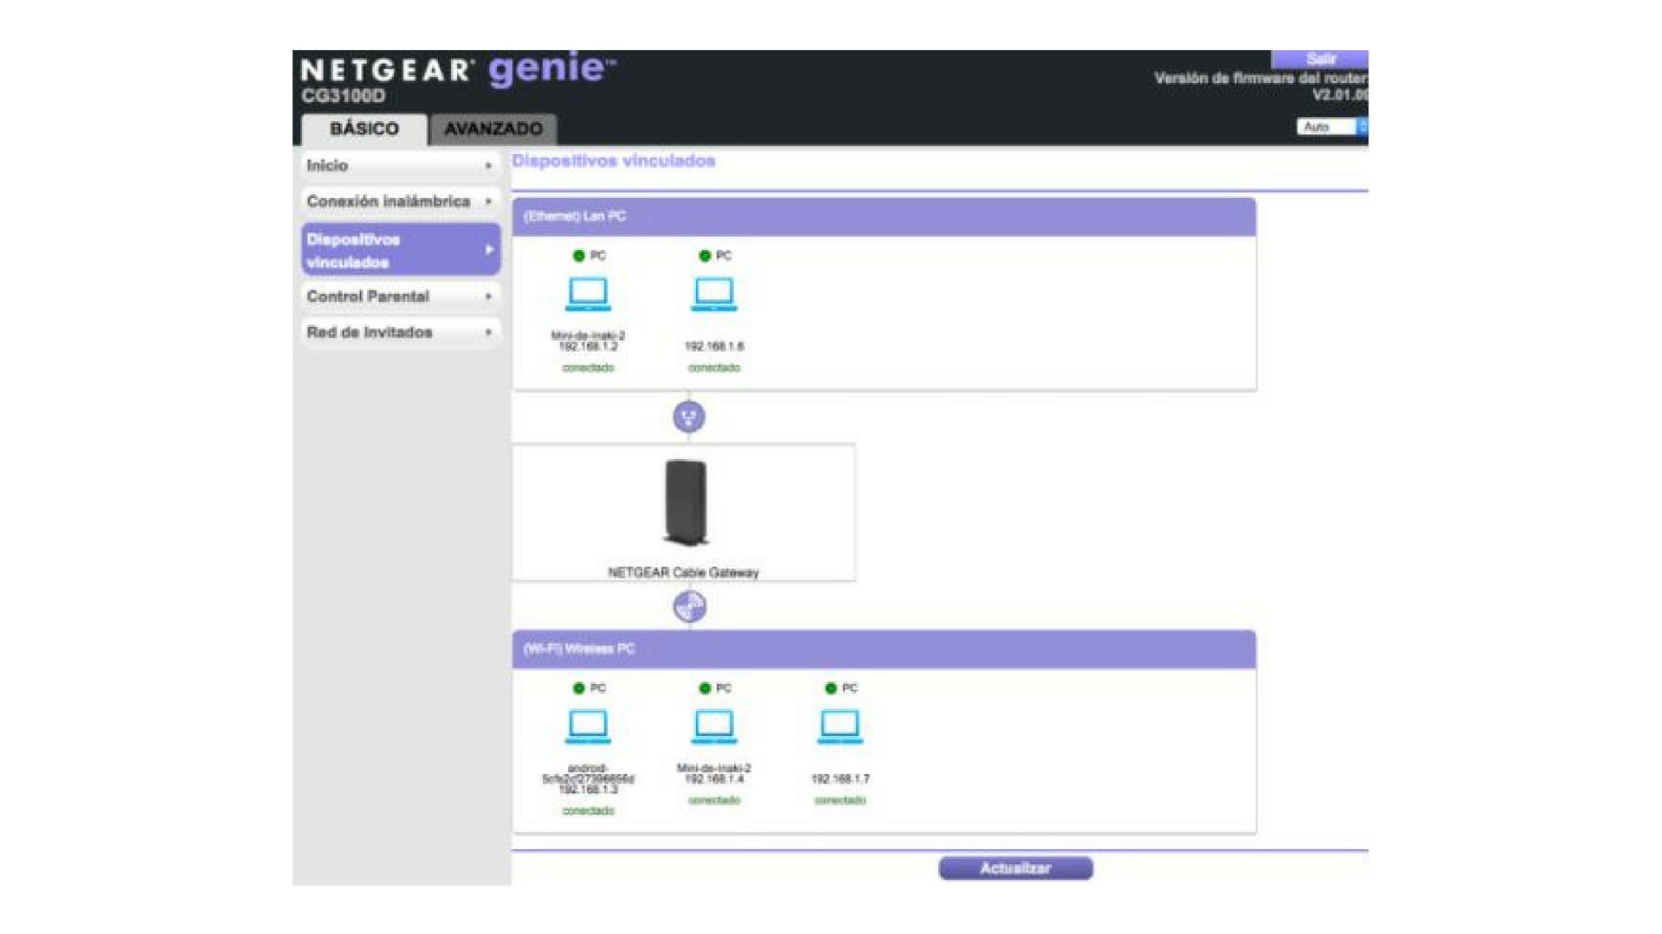Click the conectado status under 192.168.1.6
The width and height of the screenshot is (1662, 934).
pyautogui.click(x=714, y=368)
